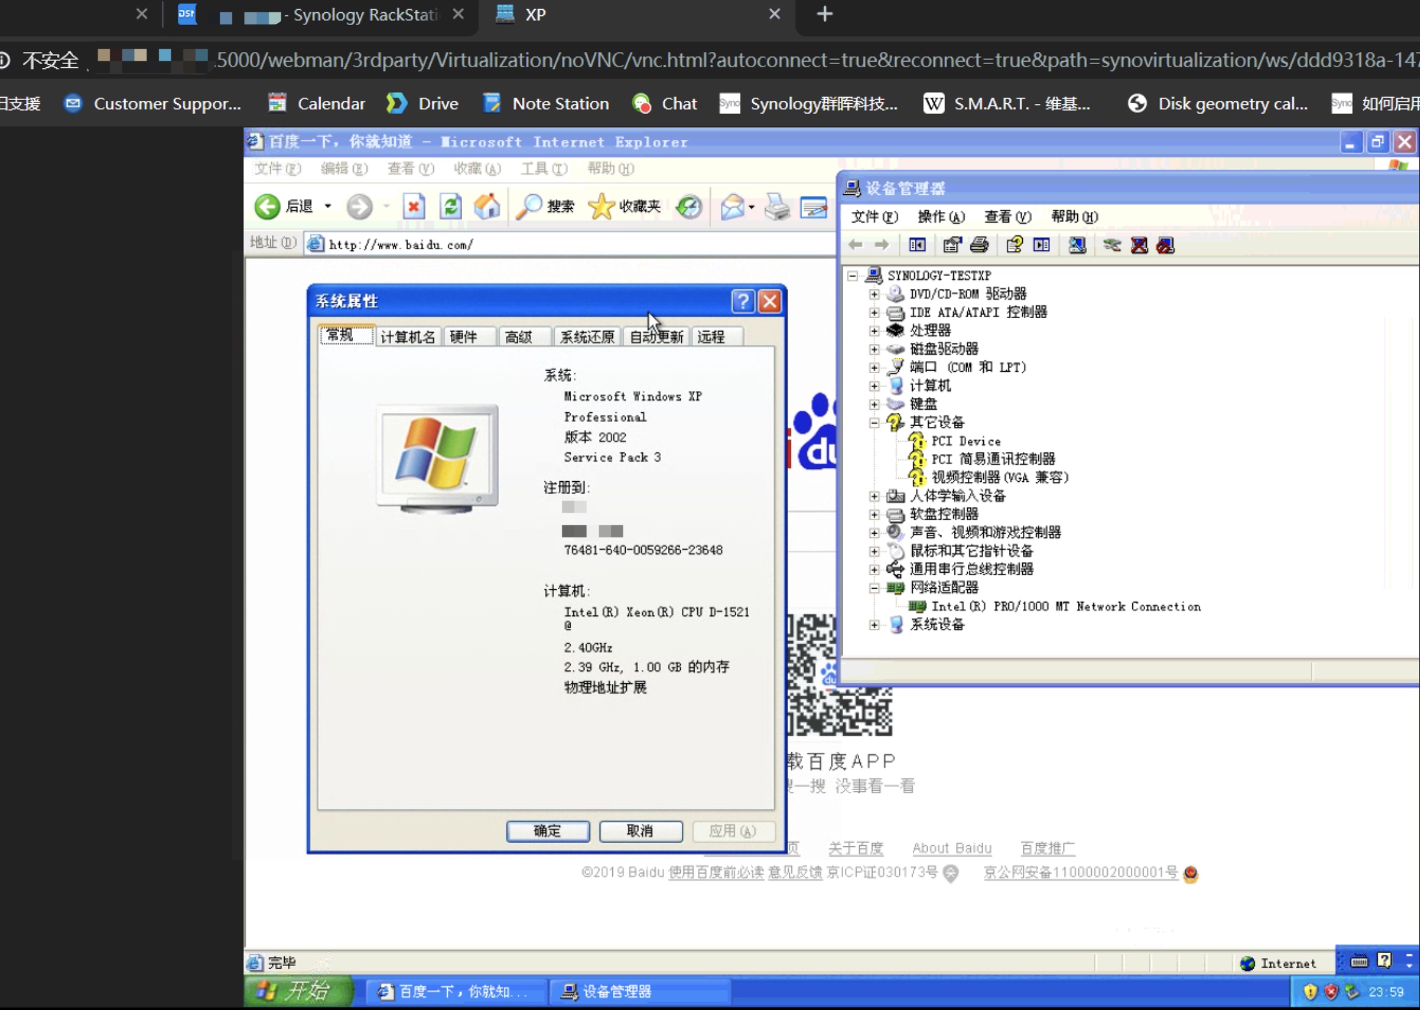Collapse the SYNOLOGY-TESTXP root node
The image size is (1420, 1010).
(x=852, y=275)
